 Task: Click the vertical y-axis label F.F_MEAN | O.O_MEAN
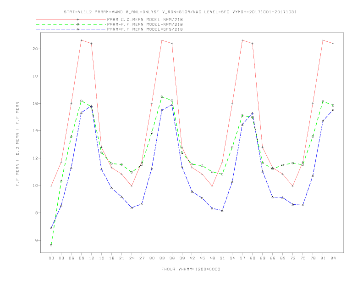coord(17,144)
